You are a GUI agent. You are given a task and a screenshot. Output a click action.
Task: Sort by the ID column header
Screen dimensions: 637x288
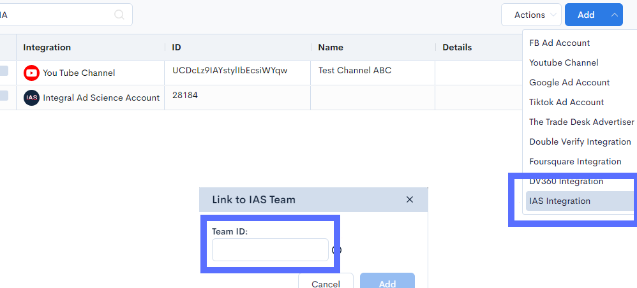click(176, 47)
